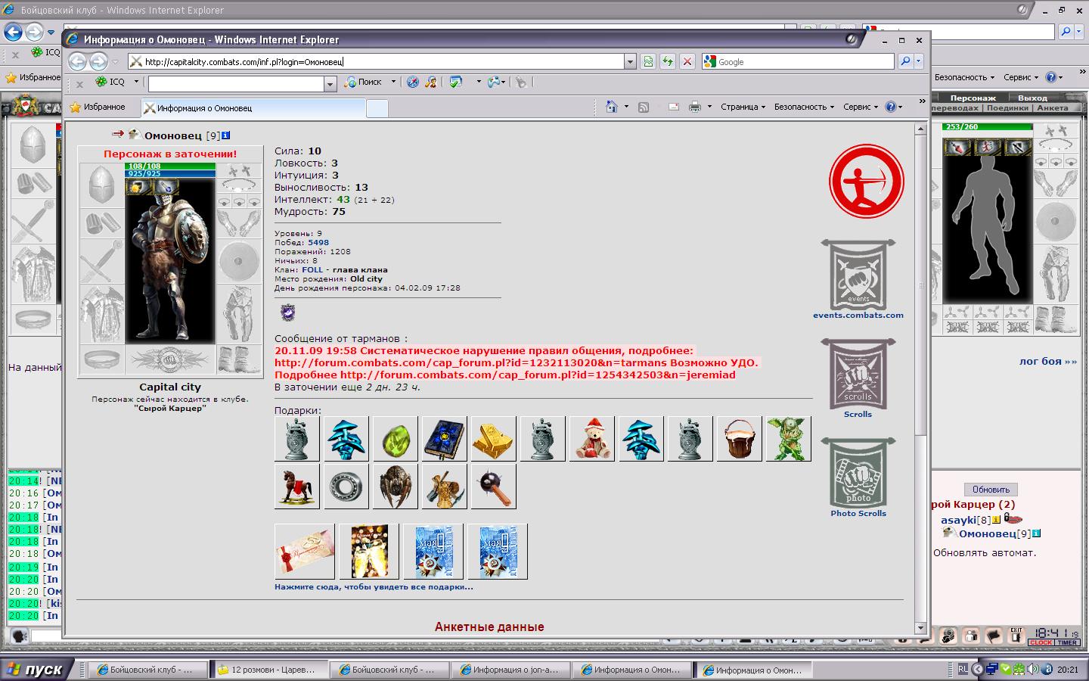Expand the address bar URL history dropdown
Image resolution: width=1089 pixels, height=681 pixels.
point(629,62)
